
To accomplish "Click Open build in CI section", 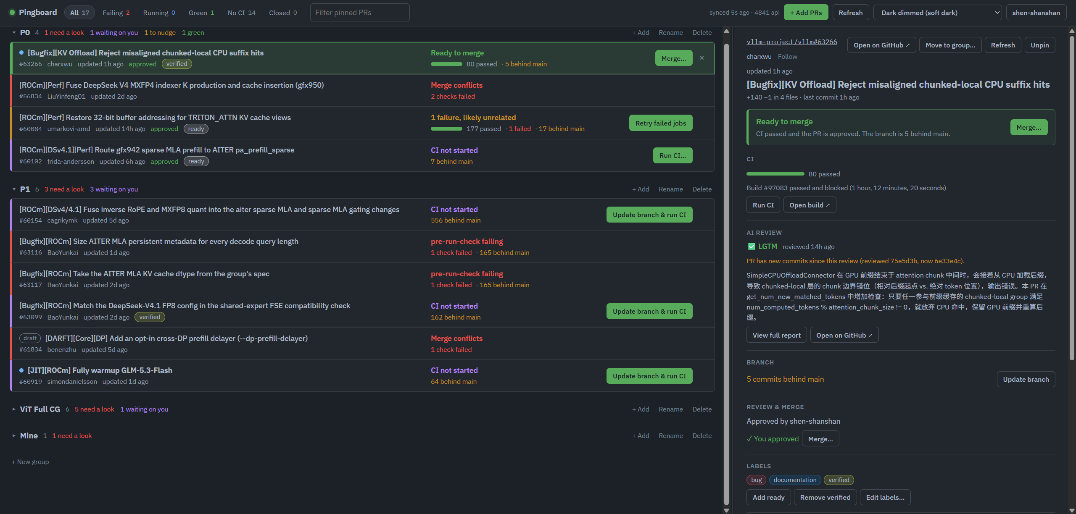I will tap(810, 205).
